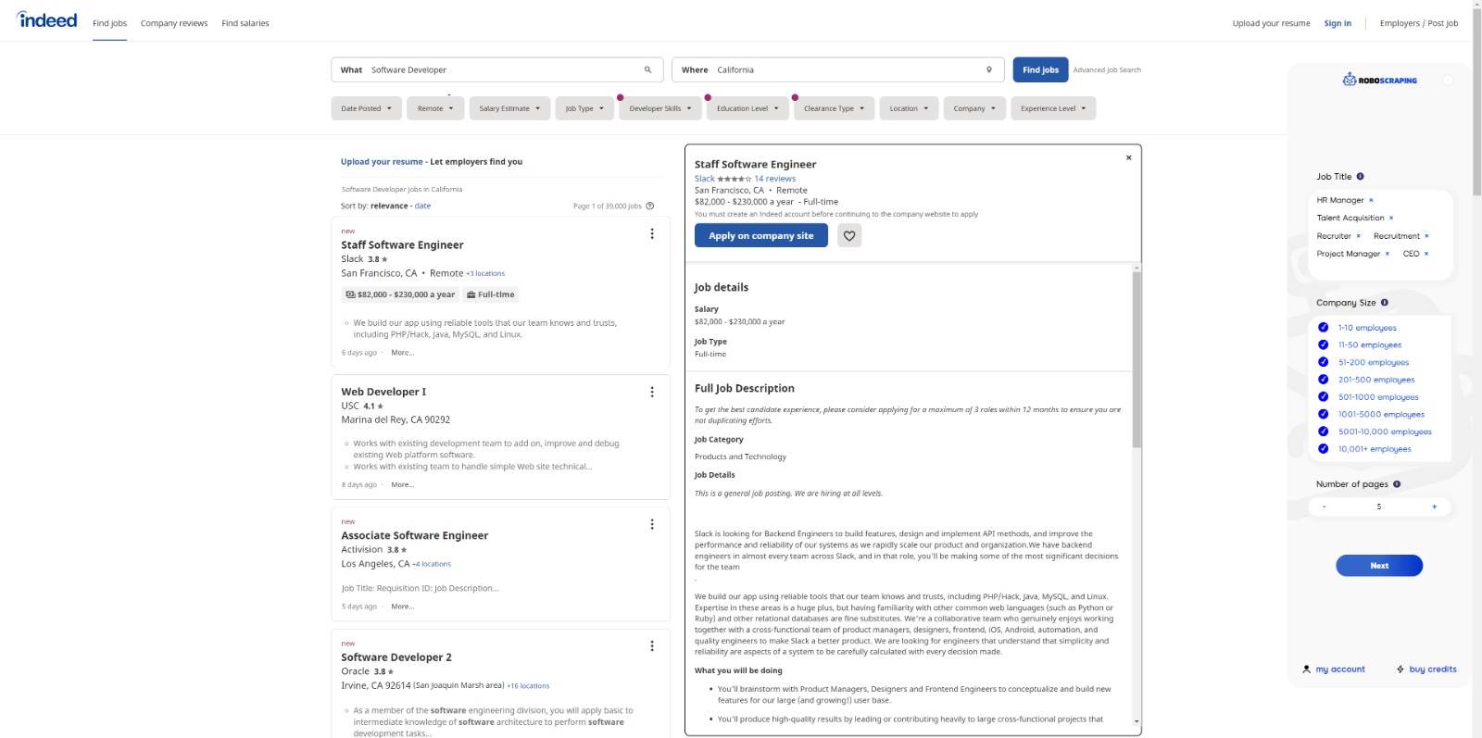Expand the Date Posted filter dropdown

point(366,108)
